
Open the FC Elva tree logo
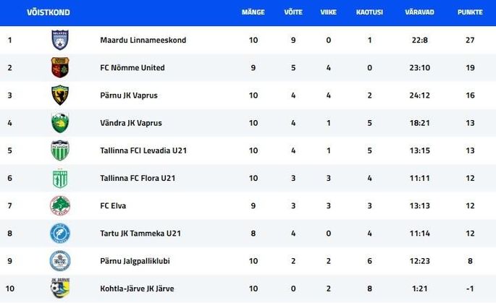point(60,205)
